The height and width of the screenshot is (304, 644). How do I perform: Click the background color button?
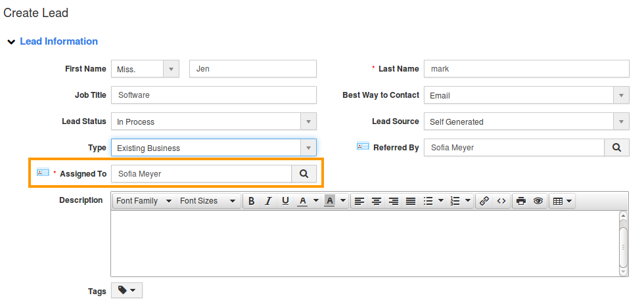tap(330, 201)
